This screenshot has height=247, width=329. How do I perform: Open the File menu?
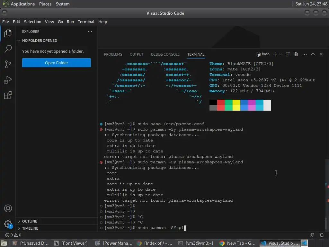(x=5, y=22)
